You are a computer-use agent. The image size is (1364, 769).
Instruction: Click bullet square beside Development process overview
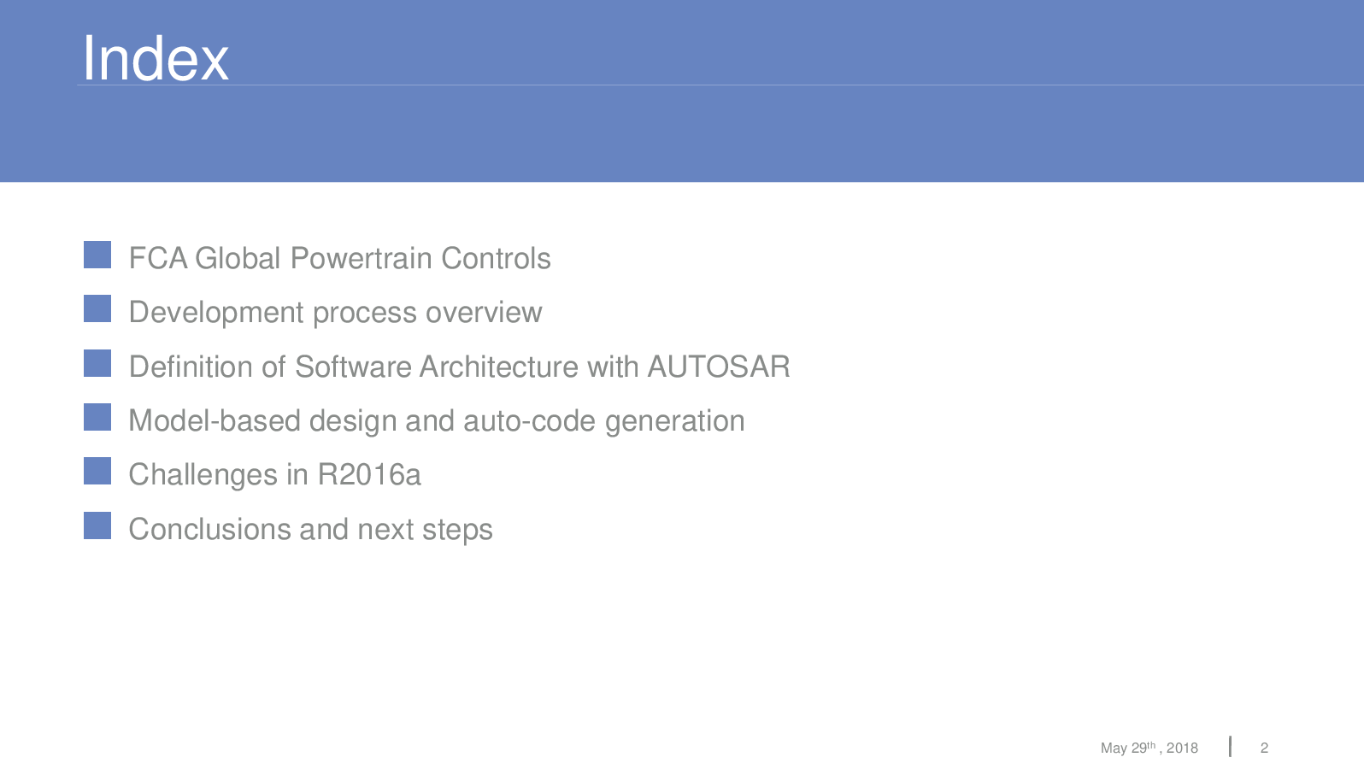(97, 308)
